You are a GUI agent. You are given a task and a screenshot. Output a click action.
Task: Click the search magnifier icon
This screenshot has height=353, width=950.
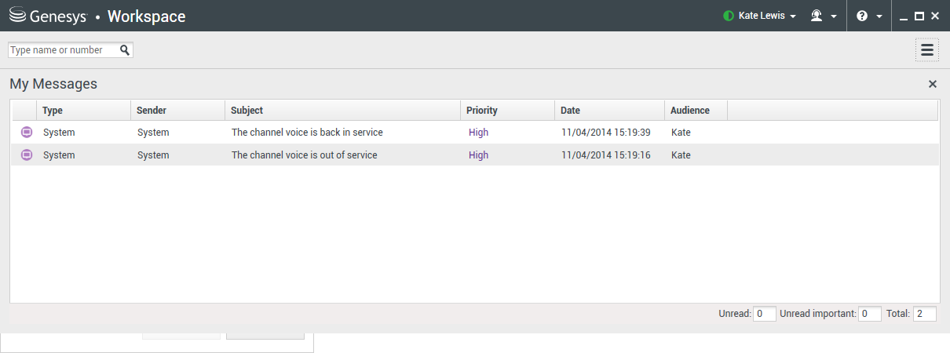pyautogui.click(x=124, y=50)
